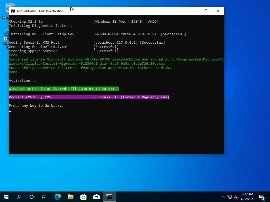Click "[LocalHost 127.0.0.2]" text
The height and width of the screenshot is (202, 270).
pos(115,42)
